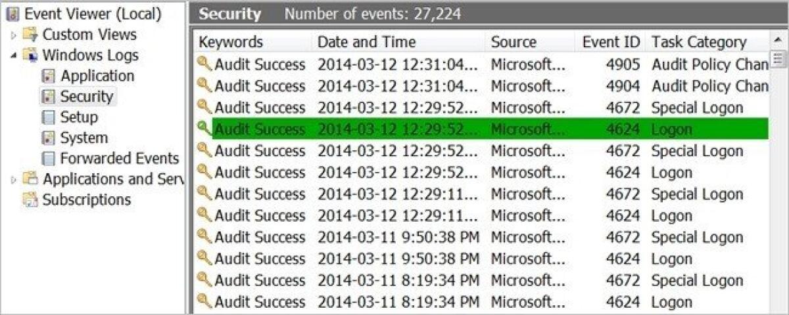Click the key icon on the highlighted Logon row
The width and height of the screenshot is (789, 315).
204,129
